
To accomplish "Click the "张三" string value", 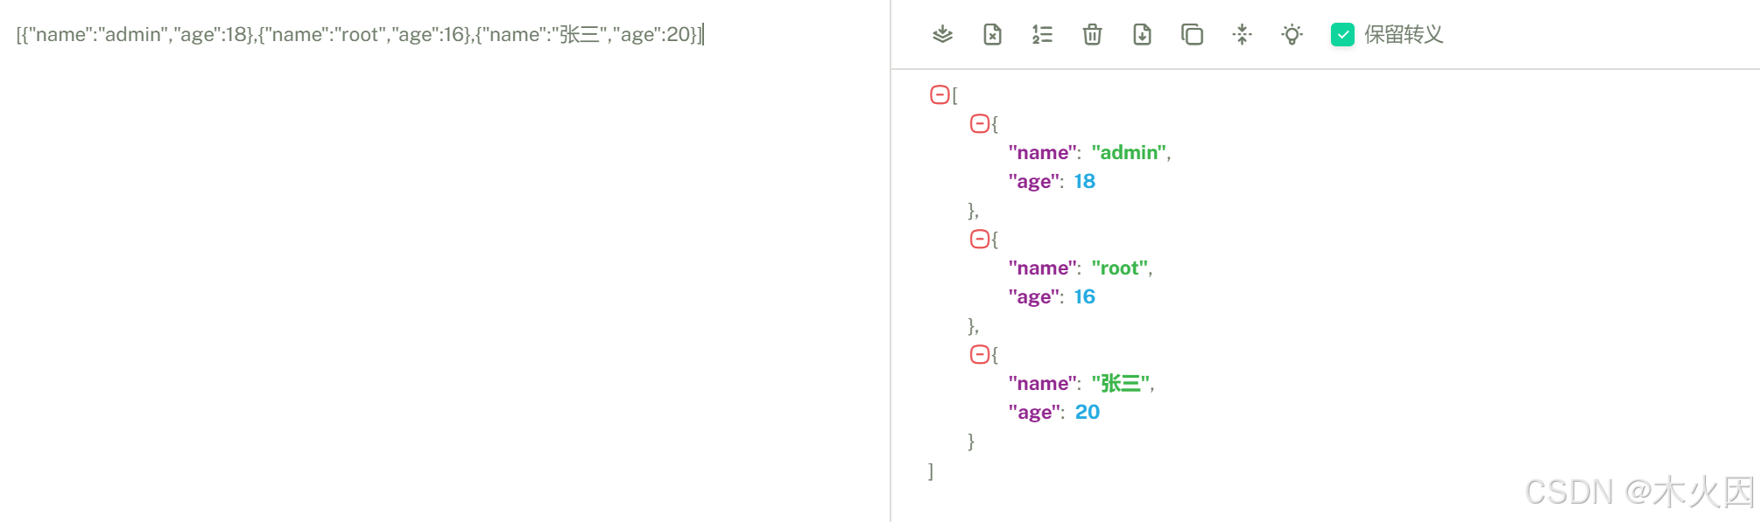I will point(1121,384).
